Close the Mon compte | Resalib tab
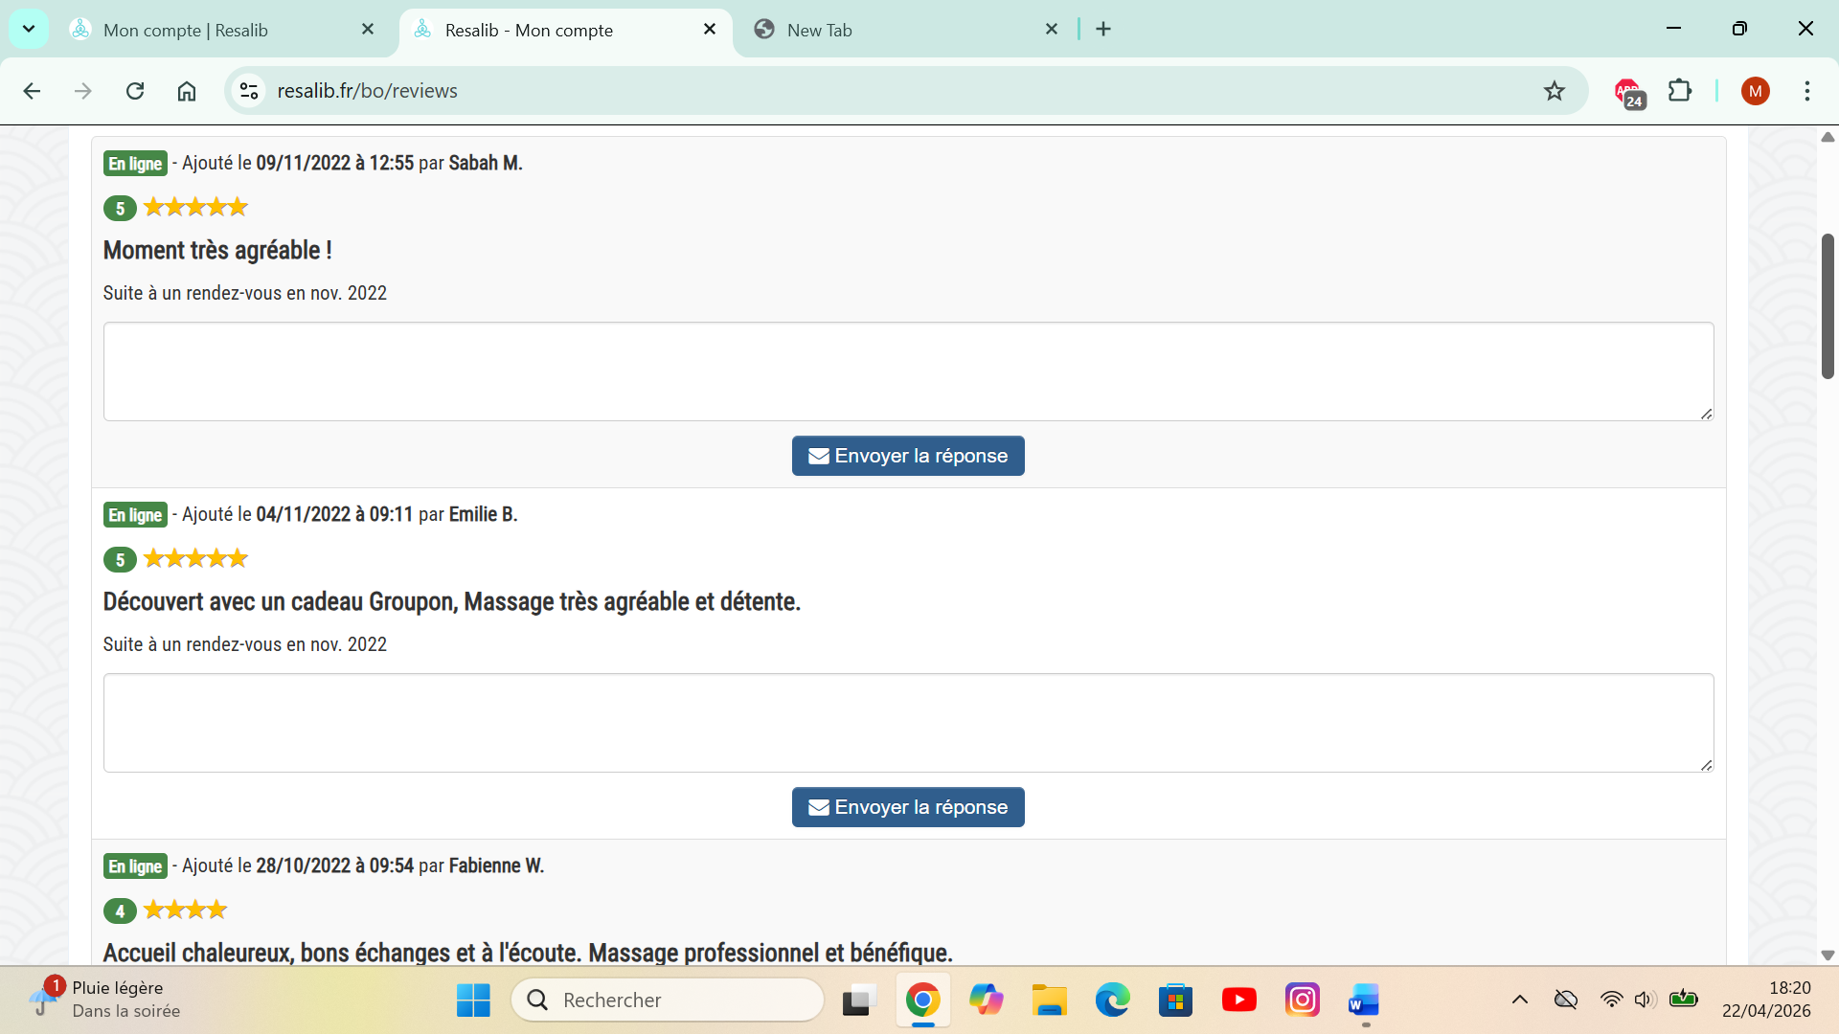Image resolution: width=1839 pixels, height=1034 pixels. coord(368,30)
